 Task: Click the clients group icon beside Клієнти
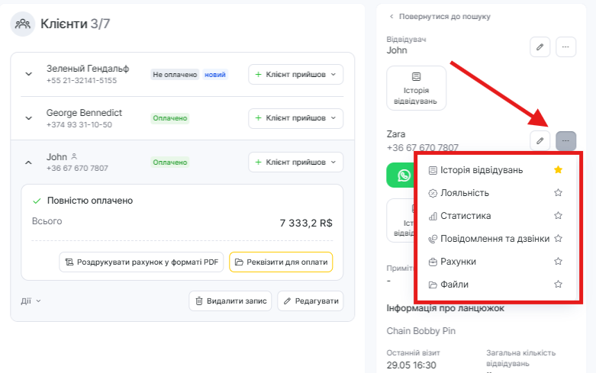[22, 24]
